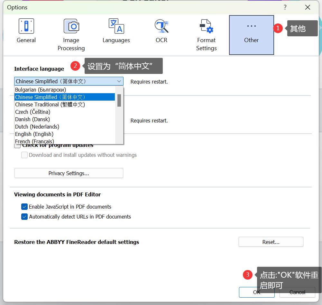Select the Other options tab
The image size is (322, 305).
[x=251, y=35]
